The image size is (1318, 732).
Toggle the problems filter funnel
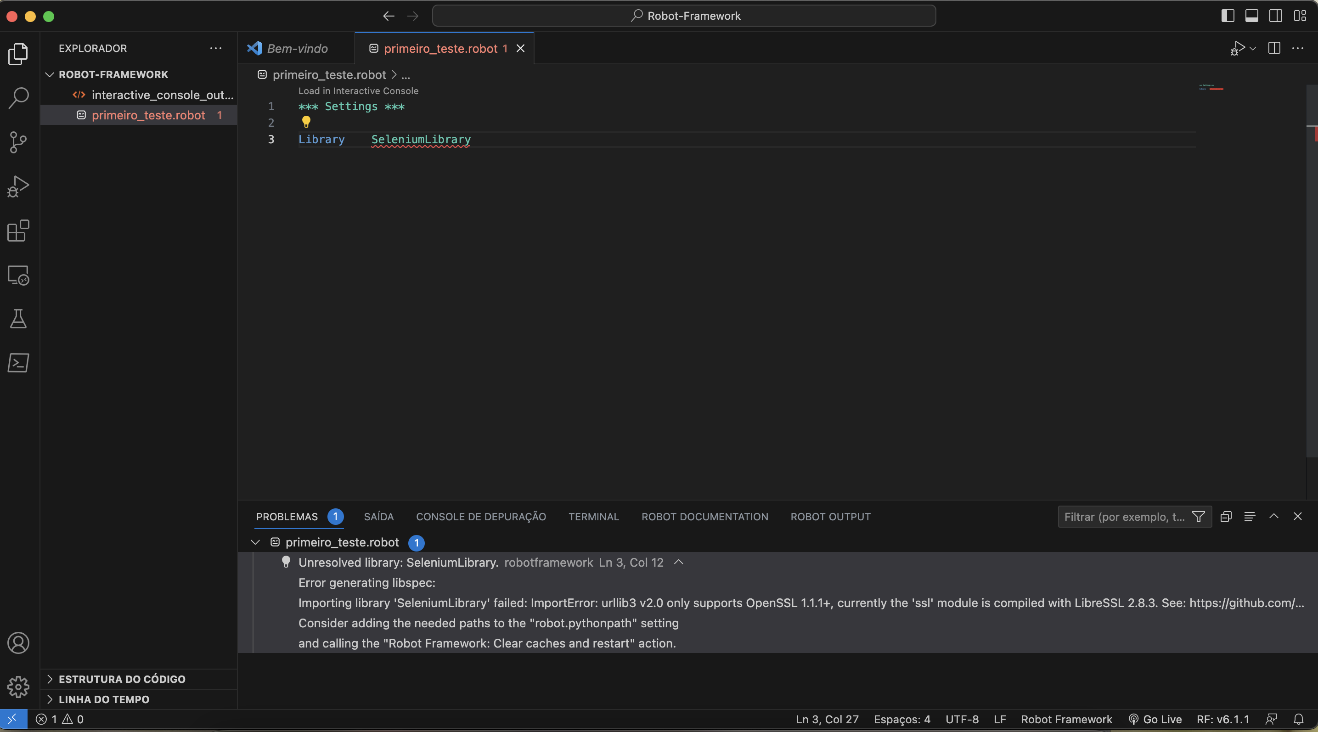[1198, 517]
